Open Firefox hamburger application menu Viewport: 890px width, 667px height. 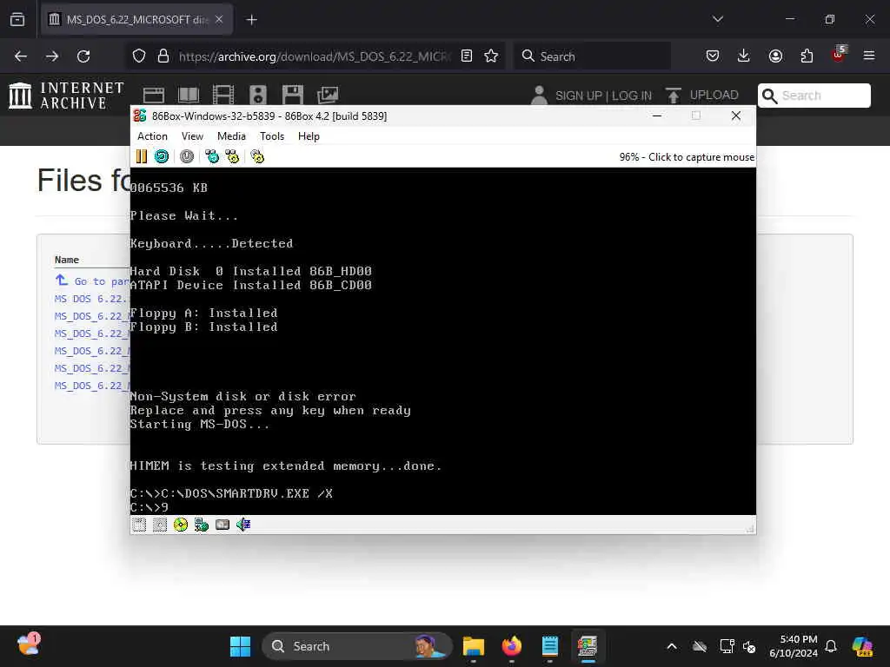click(x=869, y=56)
